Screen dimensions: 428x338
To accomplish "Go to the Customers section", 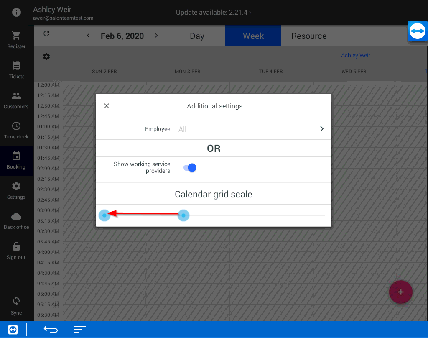I will pos(16,96).
